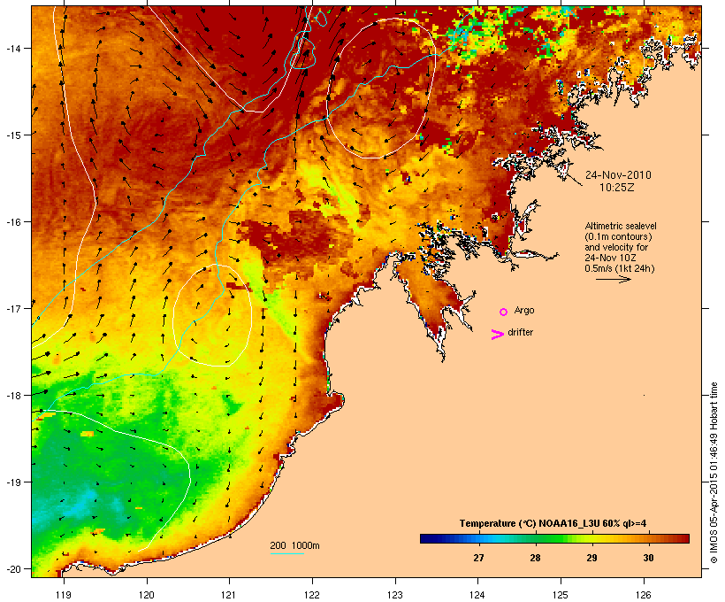Click the temperature color bar
725x602 pixels.
click(554, 538)
